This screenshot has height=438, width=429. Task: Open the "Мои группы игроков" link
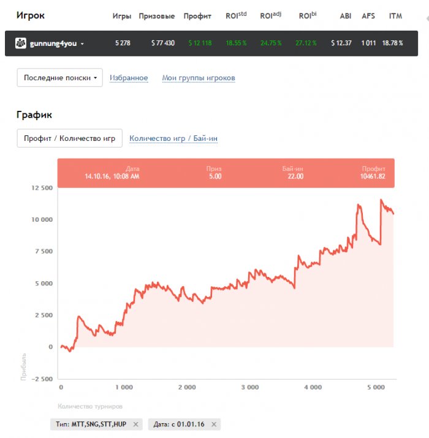click(198, 78)
